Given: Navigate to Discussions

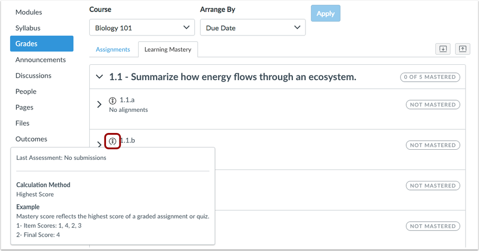Looking at the screenshot, I should (33, 75).
